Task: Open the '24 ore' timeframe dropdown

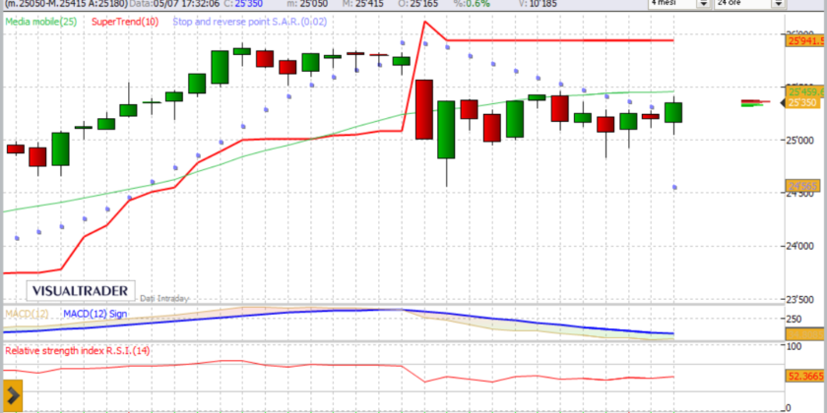Action: click(779, 3)
